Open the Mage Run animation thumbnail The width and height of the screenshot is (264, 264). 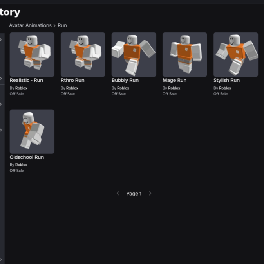pos(185,54)
